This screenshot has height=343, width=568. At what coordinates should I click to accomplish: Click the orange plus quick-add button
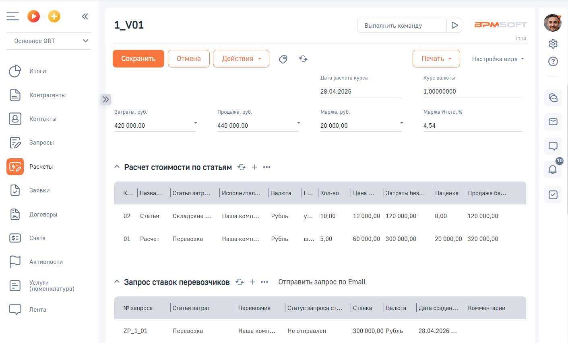pos(54,16)
